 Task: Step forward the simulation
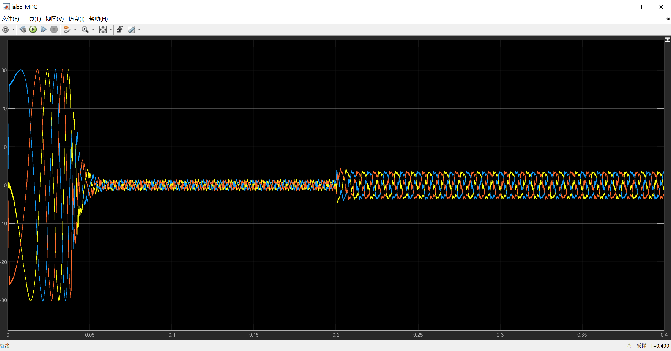[44, 30]
